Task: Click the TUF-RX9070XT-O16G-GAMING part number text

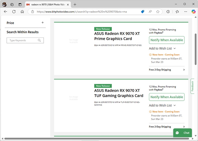Action: point(117,104)
